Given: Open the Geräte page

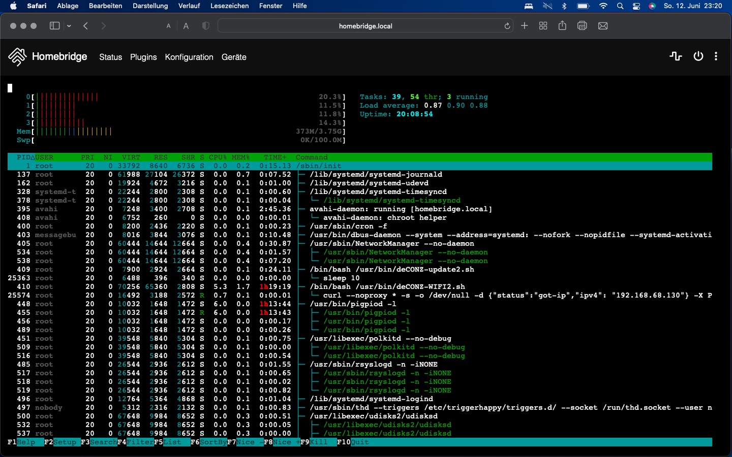Looking at the screenshot, I should point(234,57).
